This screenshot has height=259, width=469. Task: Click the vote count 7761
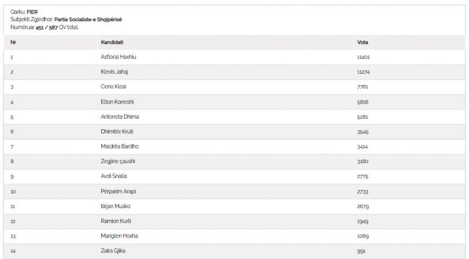pos(362,87)
